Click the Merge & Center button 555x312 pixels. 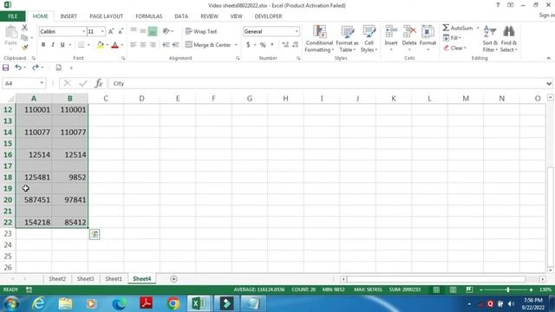[x=208, y=45]
